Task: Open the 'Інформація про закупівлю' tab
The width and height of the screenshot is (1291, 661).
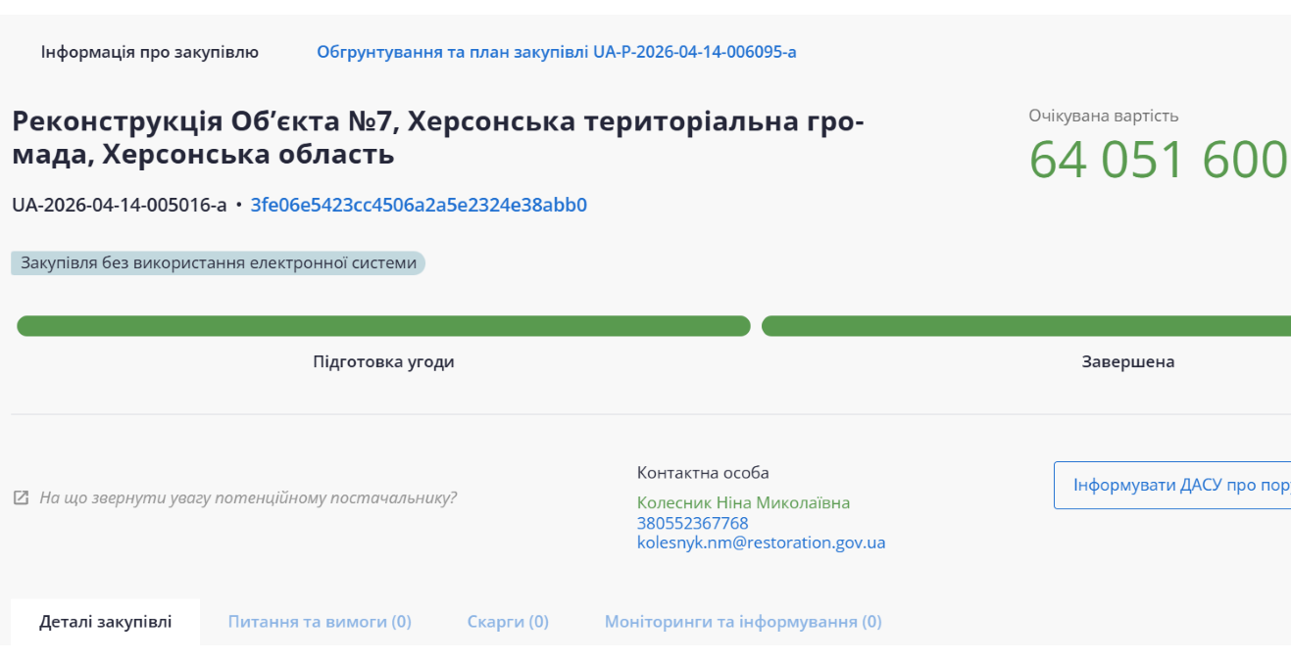Action: [150, 52]
